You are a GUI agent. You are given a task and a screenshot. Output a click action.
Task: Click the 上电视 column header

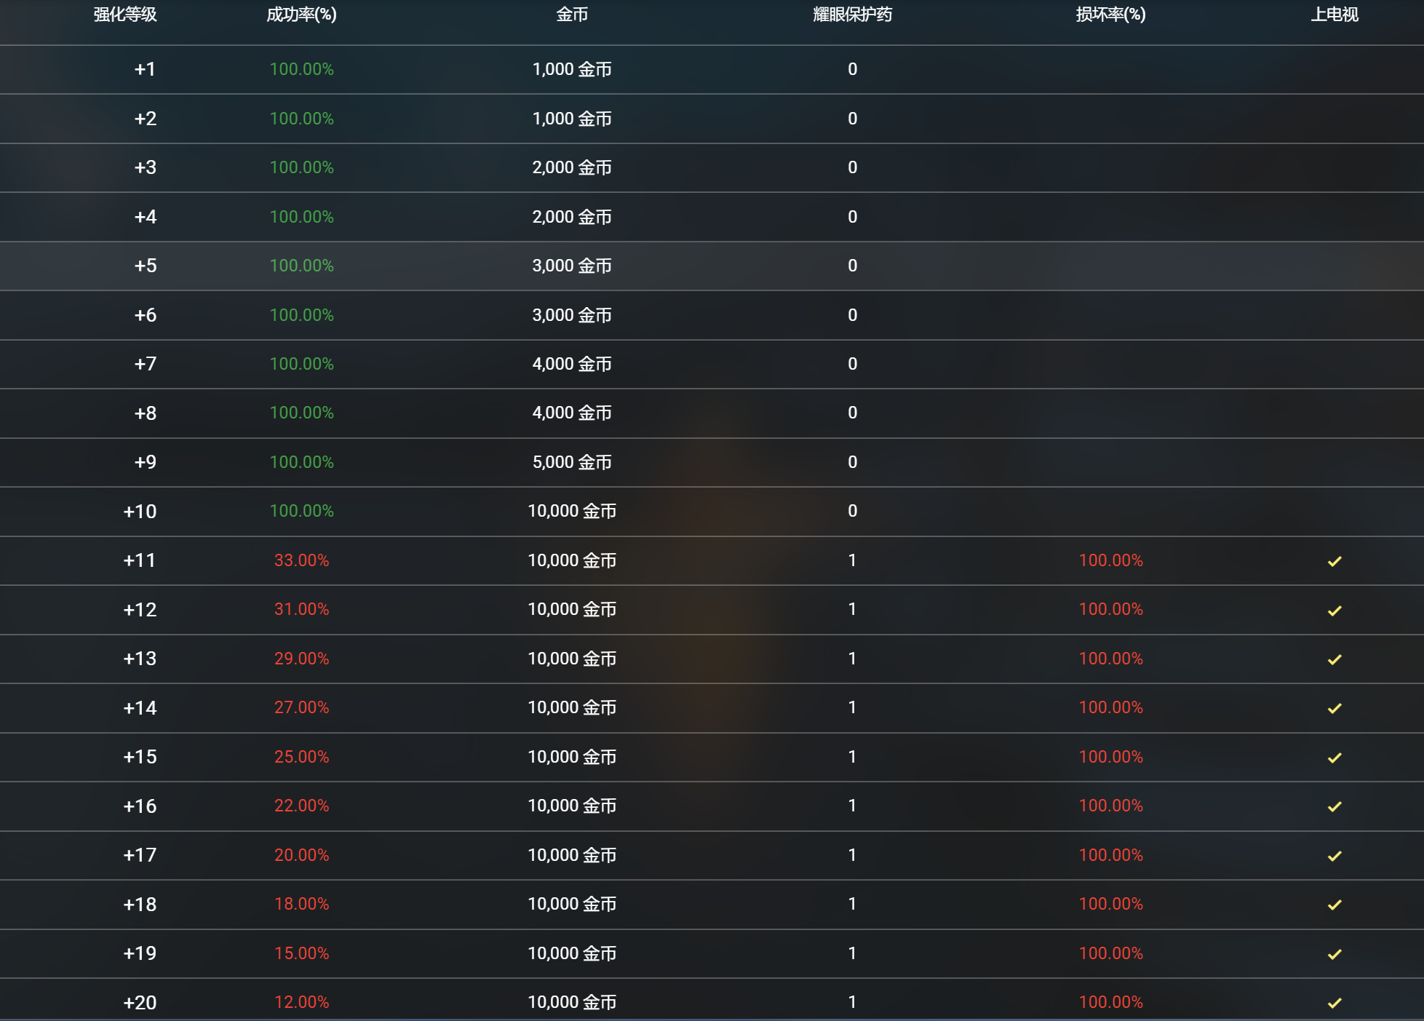tap(1334, 15)
